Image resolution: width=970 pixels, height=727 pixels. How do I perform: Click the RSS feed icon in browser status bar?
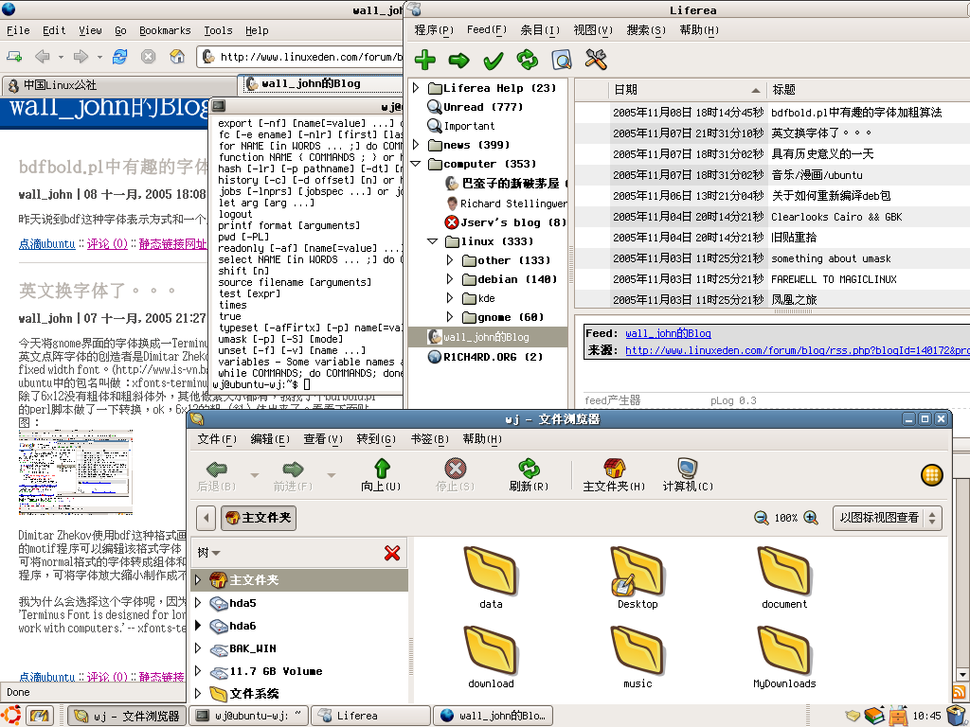tap(960, 692)
